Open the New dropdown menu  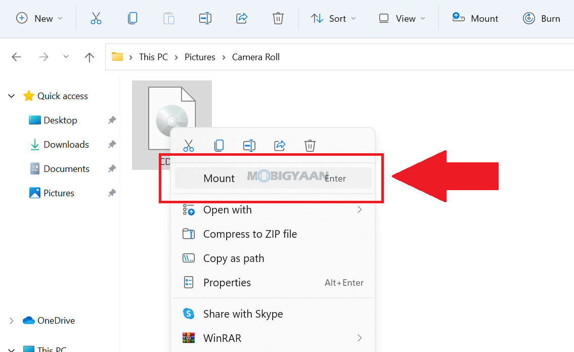coord(39,18)
